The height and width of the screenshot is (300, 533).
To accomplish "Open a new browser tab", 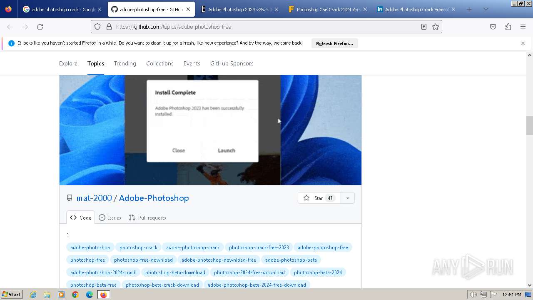I will tap(469, 9).
